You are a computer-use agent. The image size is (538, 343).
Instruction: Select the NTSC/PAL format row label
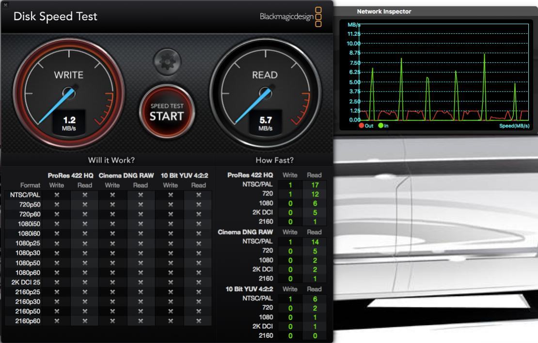(25, 195)
